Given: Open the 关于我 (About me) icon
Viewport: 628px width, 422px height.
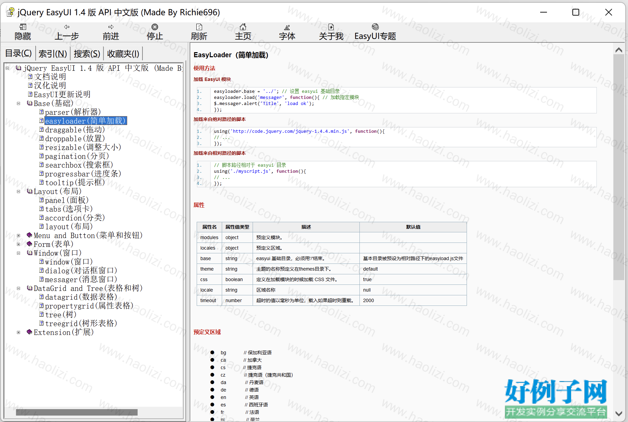Looking at the screenshot, I should pos(331,27).
